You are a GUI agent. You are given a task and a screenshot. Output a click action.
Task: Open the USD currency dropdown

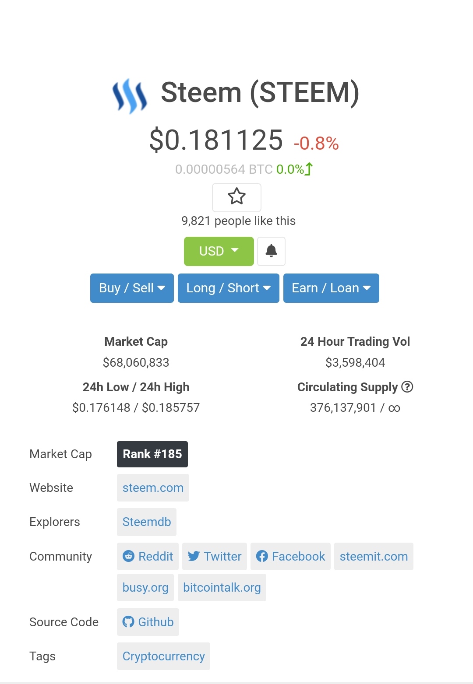(x=219, y=251)
